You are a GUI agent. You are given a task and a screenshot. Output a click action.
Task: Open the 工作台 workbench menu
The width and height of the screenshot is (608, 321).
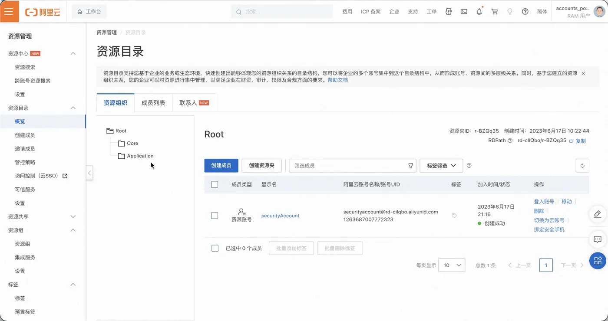pyautogui.click(x=89, y=12)
